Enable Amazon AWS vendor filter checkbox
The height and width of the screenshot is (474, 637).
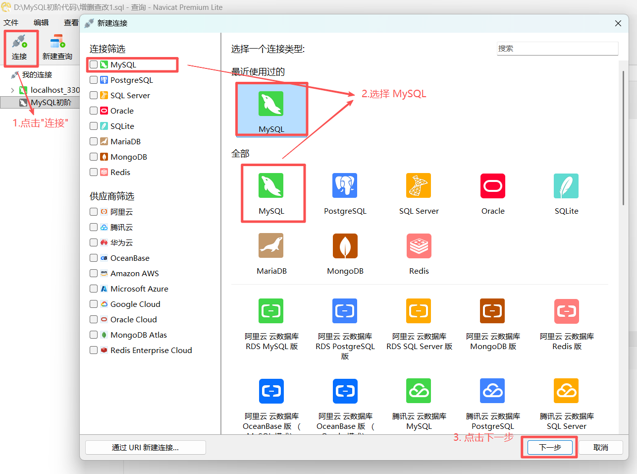point(94,273)
